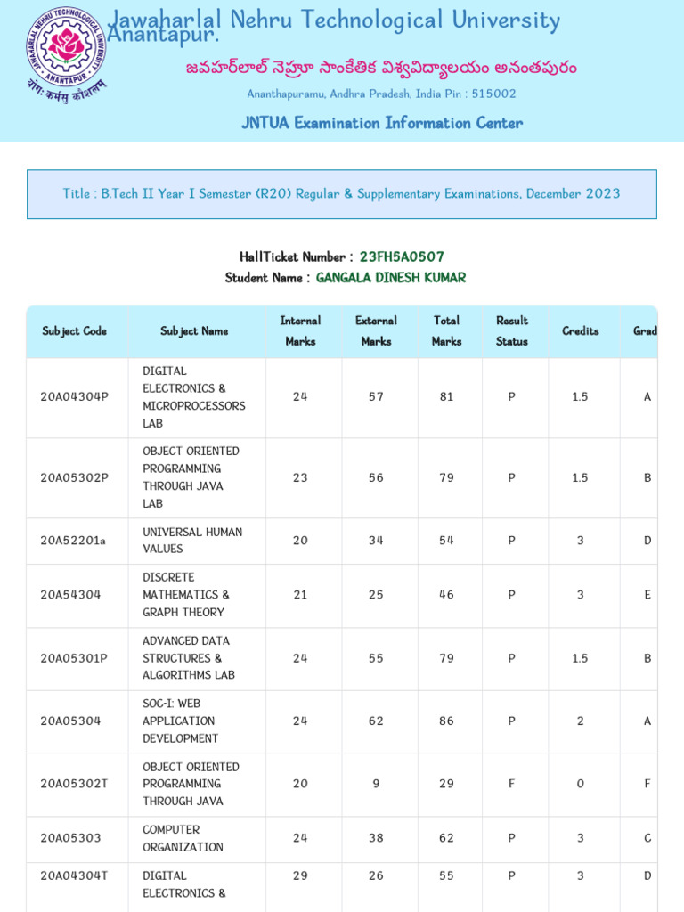The width and height of the screenshot is (684, 912).
Task: Click the Credits column header
Action: pos(581,331)
